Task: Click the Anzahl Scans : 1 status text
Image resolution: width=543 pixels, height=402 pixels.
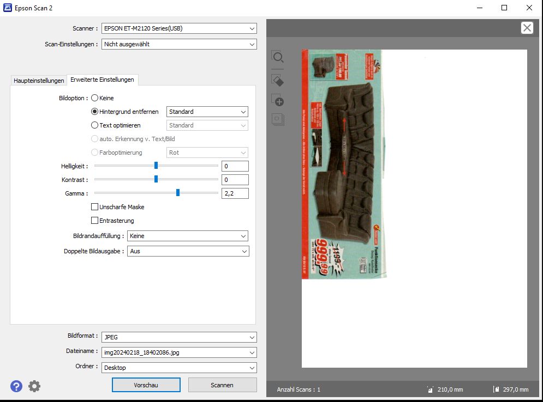Action: [299, 389]
